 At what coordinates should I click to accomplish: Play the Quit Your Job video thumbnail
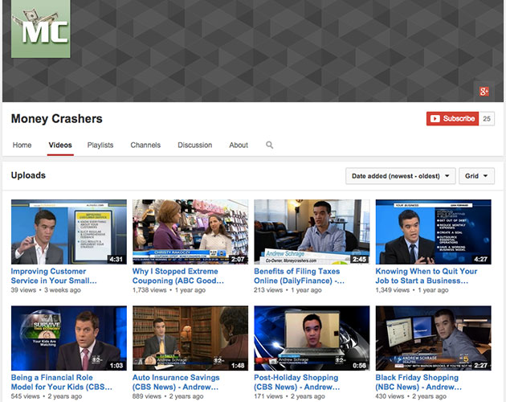[x=434, y=232]
